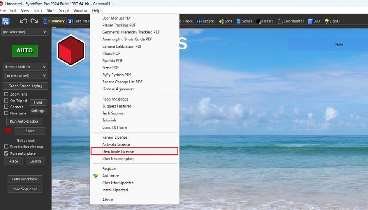This screenshot has height=210, width=368.
Task: Open Camera Calibration PDF
Action: point(134,46)
